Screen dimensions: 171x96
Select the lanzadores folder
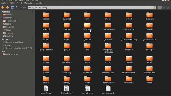pos(67,59)
